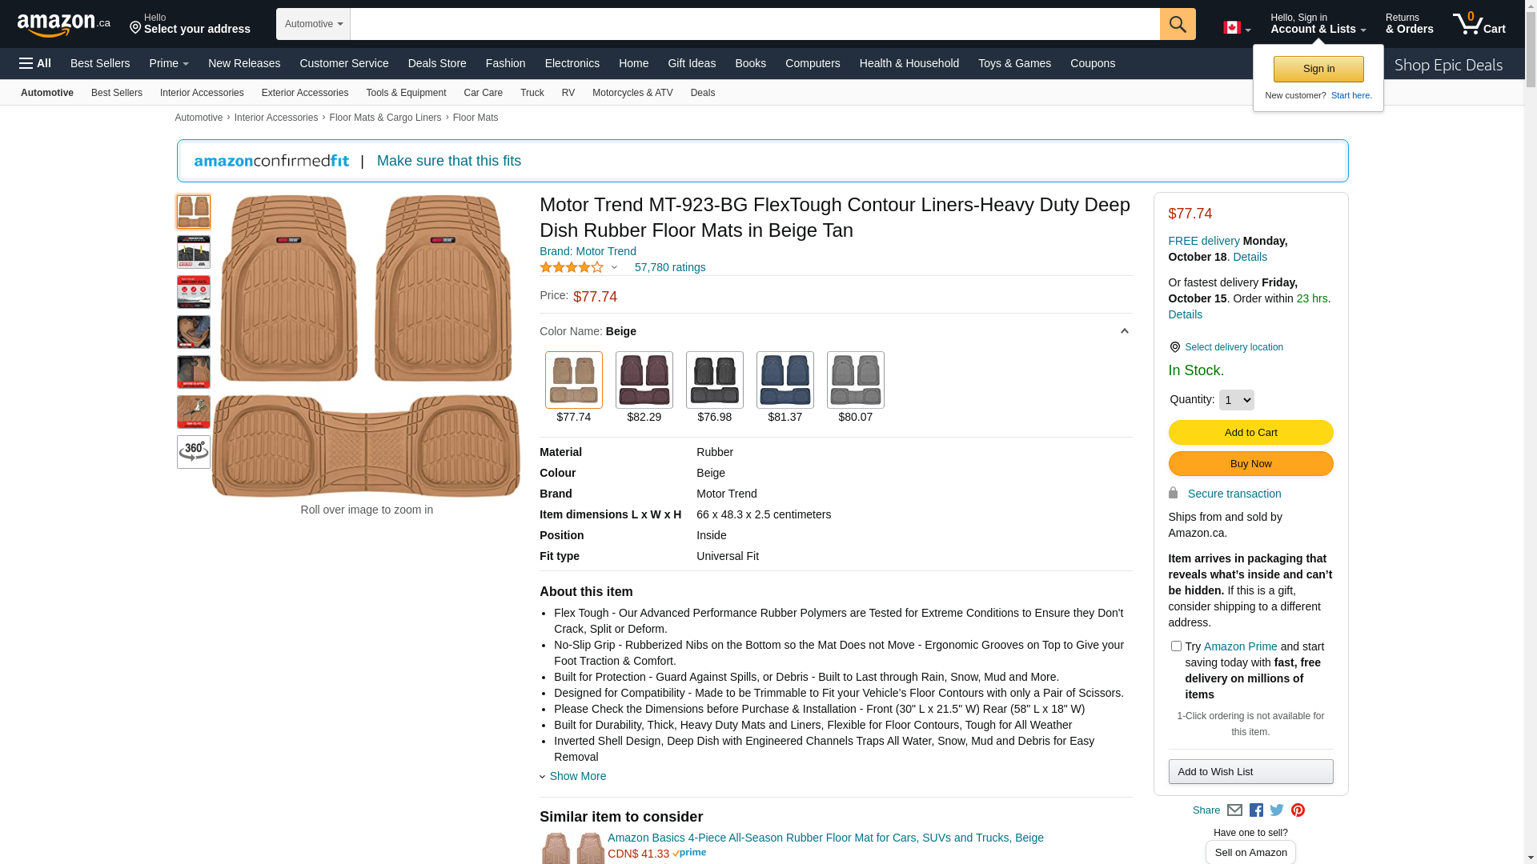Open the Quantity dropdown

click(x=1236, y=400)
